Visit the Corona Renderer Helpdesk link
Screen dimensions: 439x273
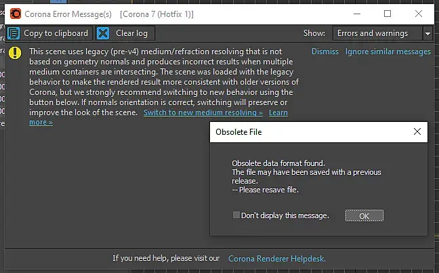pyautogui.click(x=276, y=258)
